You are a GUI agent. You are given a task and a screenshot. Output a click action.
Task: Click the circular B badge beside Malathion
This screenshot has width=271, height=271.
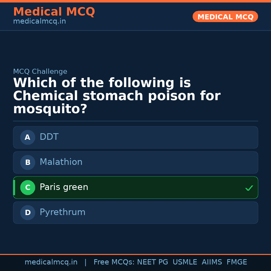tap(28, 162)
